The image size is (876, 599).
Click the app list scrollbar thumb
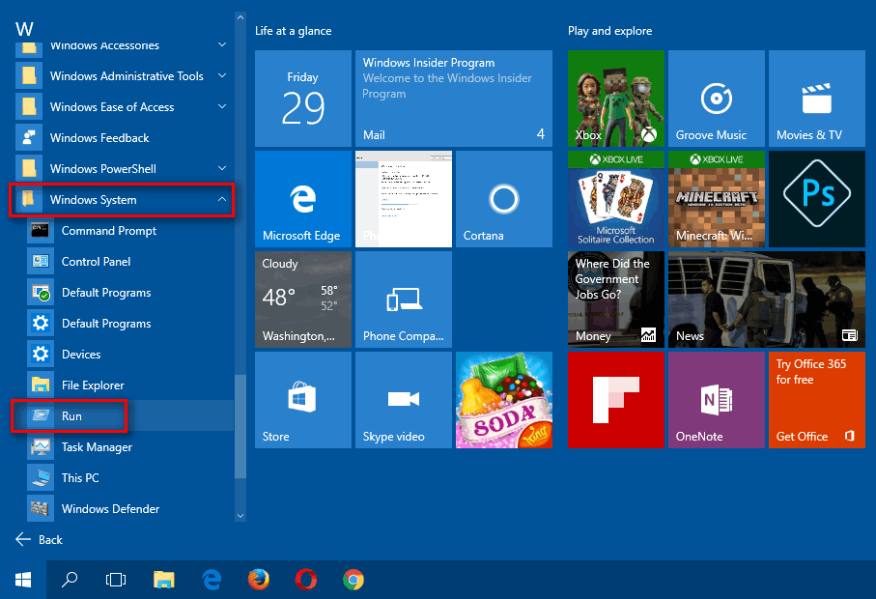240,426
